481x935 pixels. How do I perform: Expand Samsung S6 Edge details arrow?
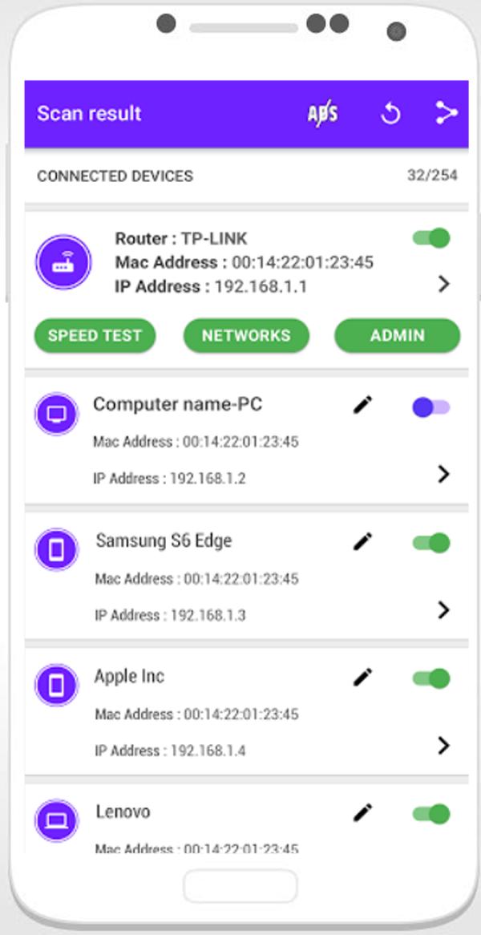443,610
